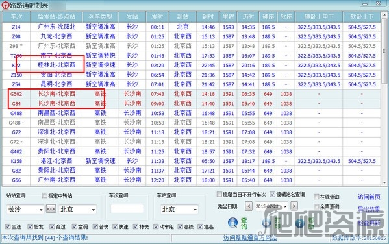Select the blue G488 train number
The width and height of the screenshot is (389, 244).
click(x=16, y=114)
